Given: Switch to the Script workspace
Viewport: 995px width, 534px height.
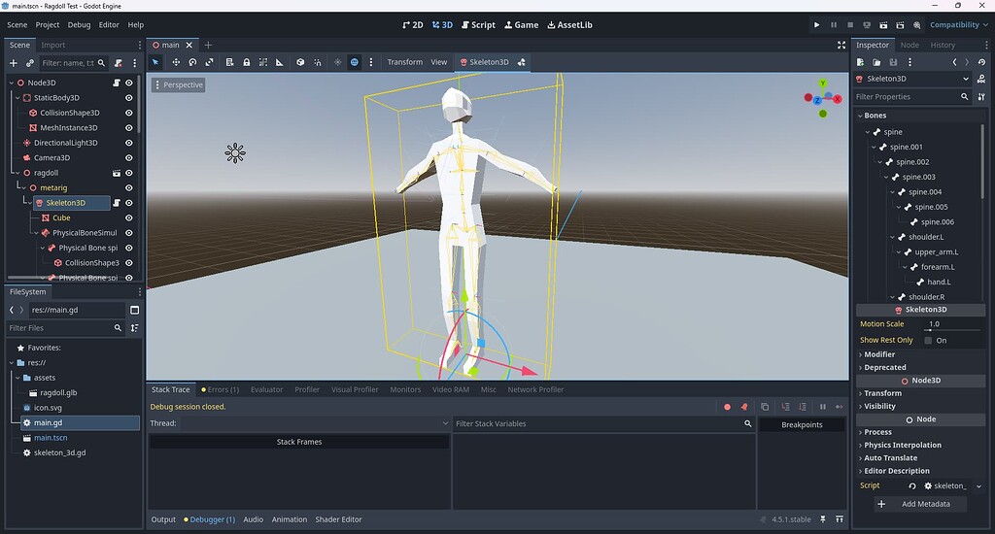Looking at the screenshot, I should 478,24.
